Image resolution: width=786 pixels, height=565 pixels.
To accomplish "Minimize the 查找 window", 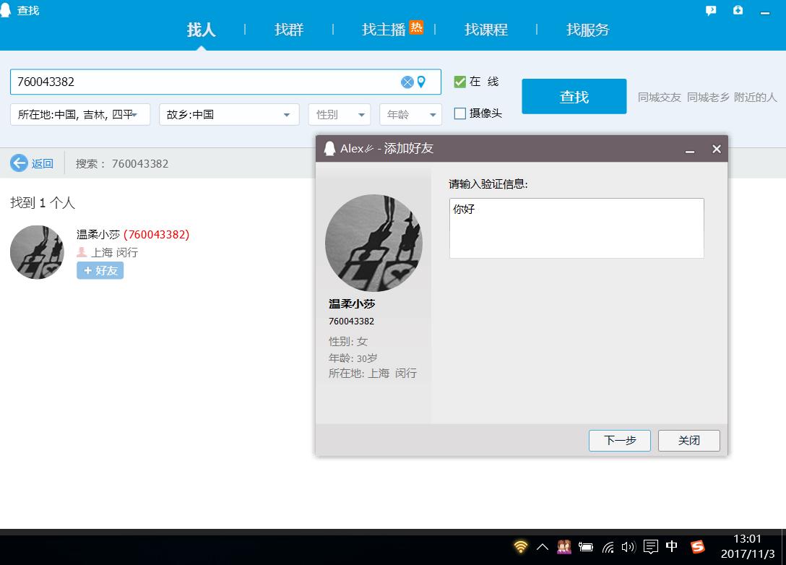I will pos(765,12).
